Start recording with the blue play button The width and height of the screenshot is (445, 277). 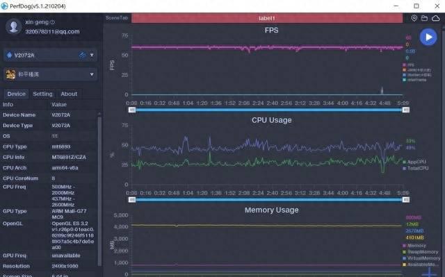pyautogui.click(x=428, y=37)
